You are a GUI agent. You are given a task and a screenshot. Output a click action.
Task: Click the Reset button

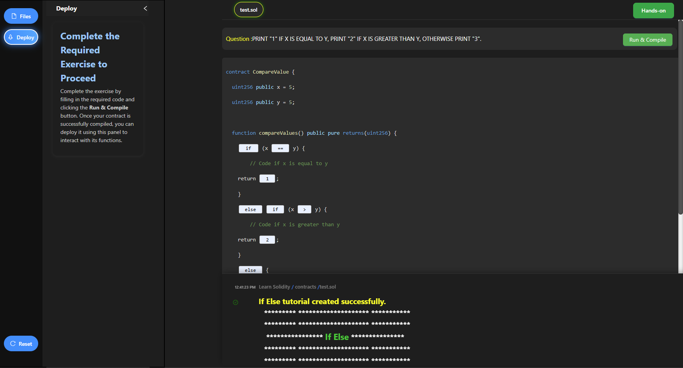click(x=21, y=343)
